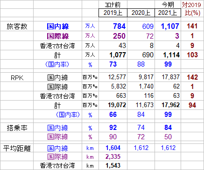Click the 609 passenger value
The width and height of the screenshot is (204, 170).
click(148, 27)
